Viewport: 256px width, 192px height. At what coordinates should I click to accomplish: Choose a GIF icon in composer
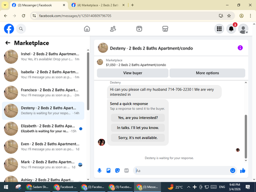(126, 170)
